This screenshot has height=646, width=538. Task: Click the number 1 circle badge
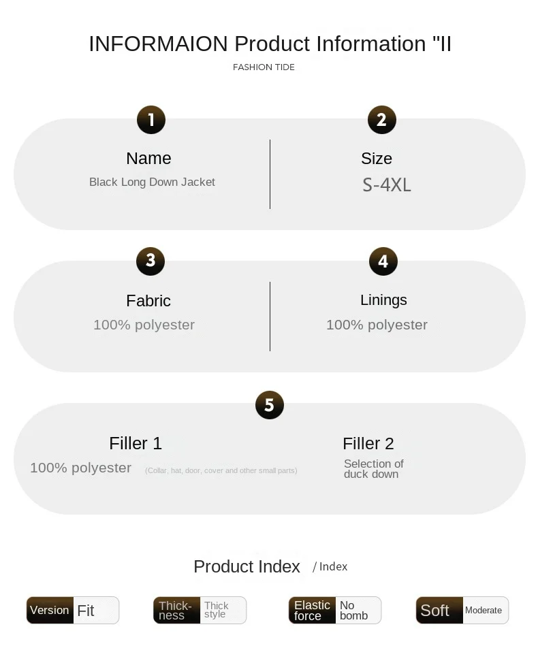(x=151, y=120)
